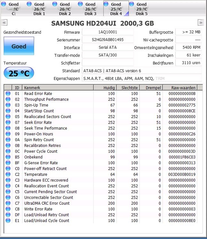
Task: Click the 25 °C temperature indicator
Action: click(19, 73)
